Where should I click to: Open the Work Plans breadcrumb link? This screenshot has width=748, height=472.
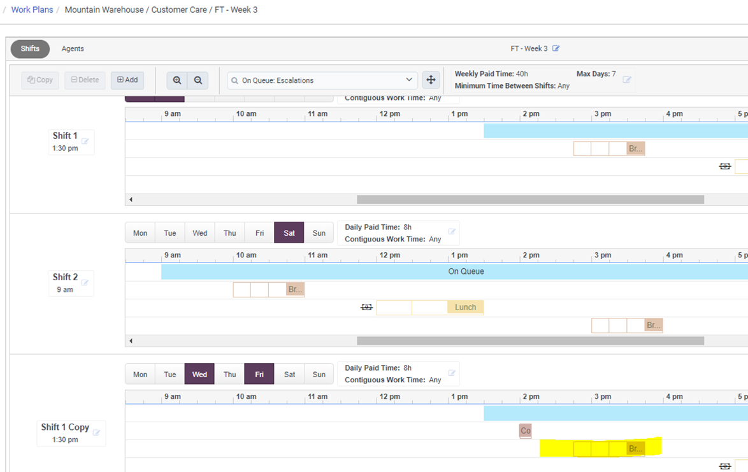tap(32, 10)
